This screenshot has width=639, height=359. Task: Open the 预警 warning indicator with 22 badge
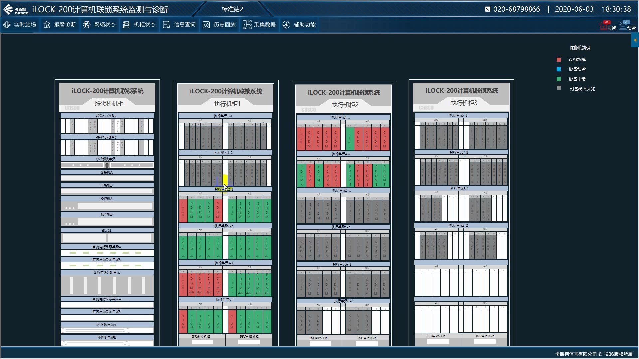pos(627,26)
